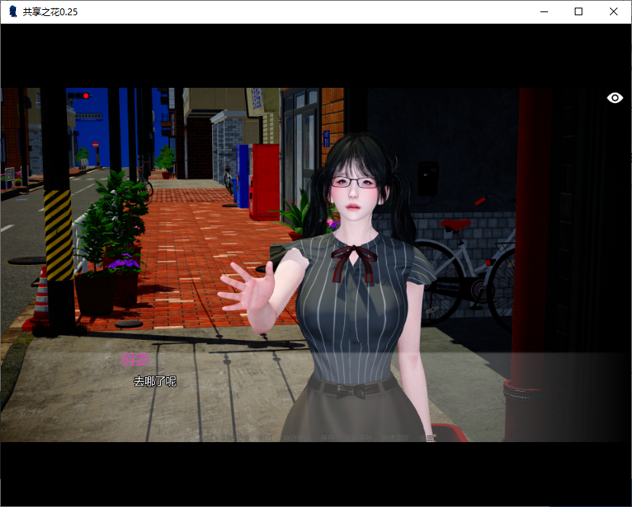Open the 对话记录 dialogue history
Viewport: 632px width, 507px height.
pyautogui.click(x=236, y=438)
